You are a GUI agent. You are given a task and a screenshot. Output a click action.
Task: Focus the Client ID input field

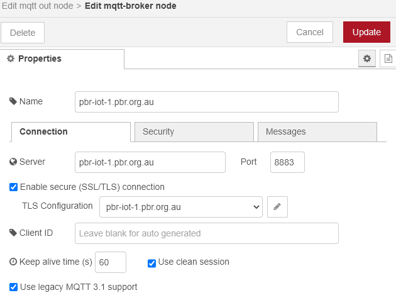pos(207,233)
